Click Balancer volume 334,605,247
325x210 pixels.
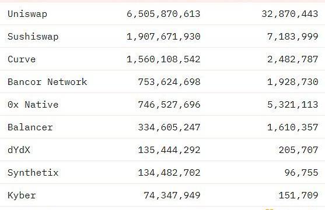pos(169,127)
